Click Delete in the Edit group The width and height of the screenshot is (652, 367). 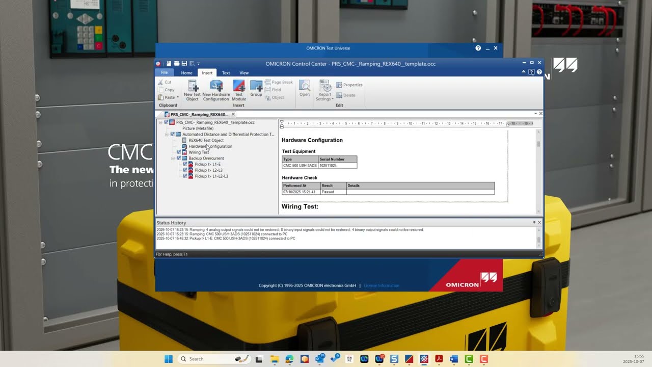(x=346, y=95)
